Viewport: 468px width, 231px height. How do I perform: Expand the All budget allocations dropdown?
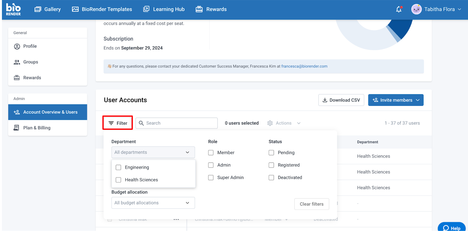187,203
